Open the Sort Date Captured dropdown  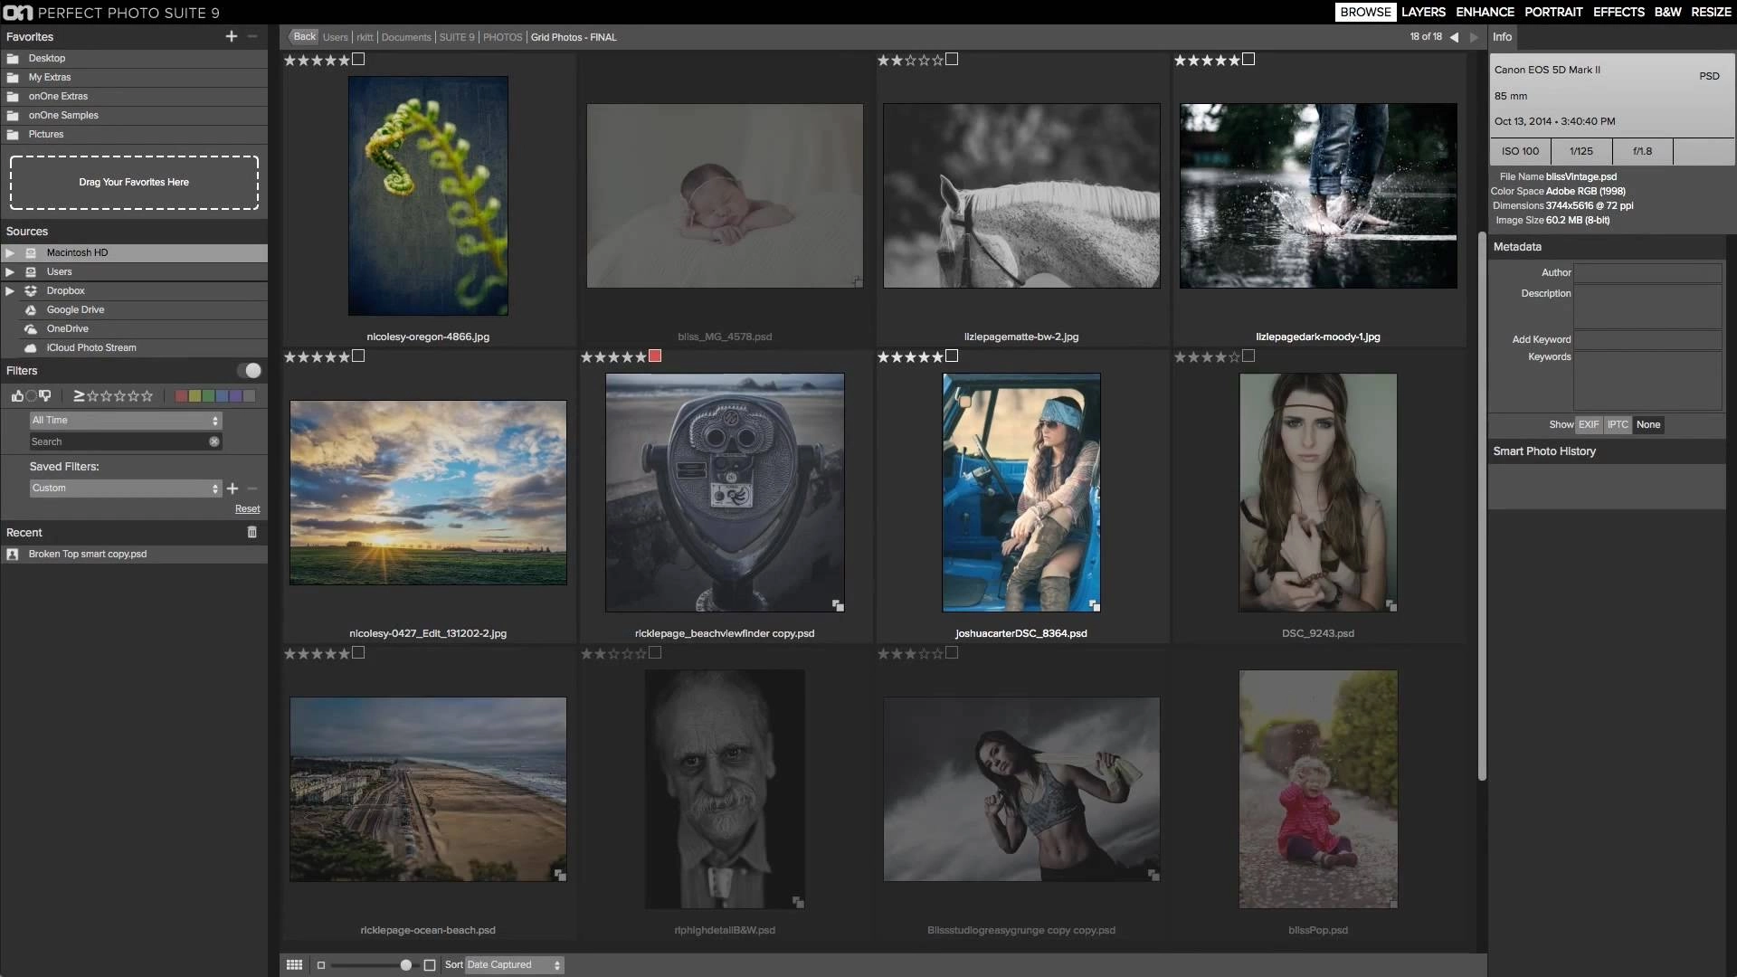514,965
